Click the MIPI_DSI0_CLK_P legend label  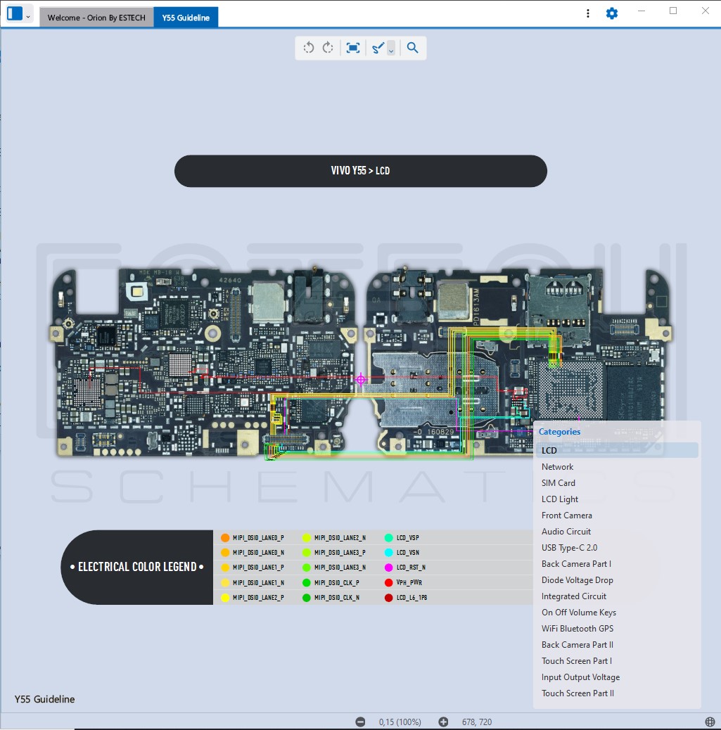(x=337, y=582)
